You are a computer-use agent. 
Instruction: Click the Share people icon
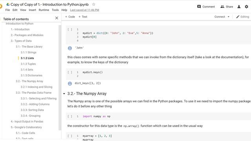[x=222, y=7]
